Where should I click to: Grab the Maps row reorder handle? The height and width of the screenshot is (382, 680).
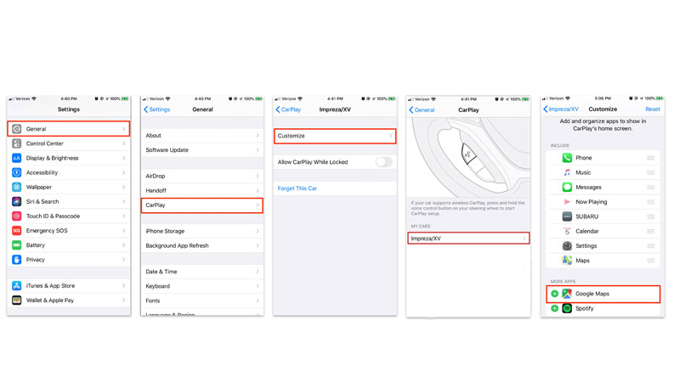coord(650,261)
